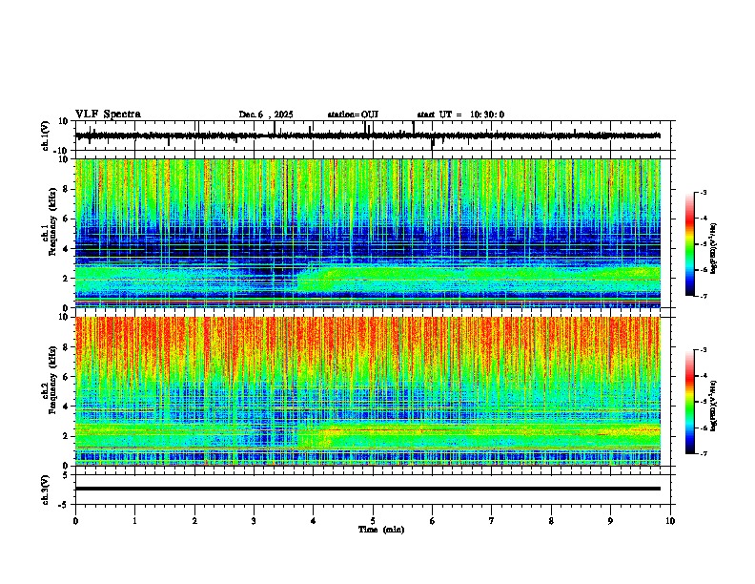
Task: Click time axis tick label '8'
Action: coord(551,521)
